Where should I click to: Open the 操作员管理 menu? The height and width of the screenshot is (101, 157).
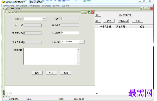tap(46, 6)
